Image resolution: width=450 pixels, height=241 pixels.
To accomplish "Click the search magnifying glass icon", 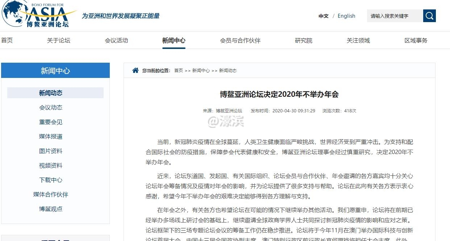I will click(429, 16).
